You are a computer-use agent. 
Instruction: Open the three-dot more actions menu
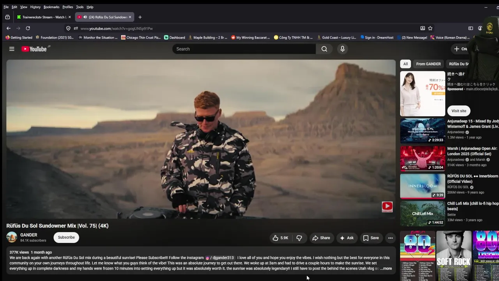click(x=390, y=238)
